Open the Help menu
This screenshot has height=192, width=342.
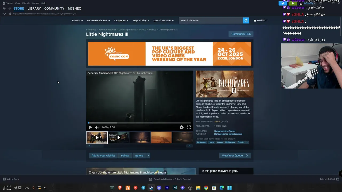click(x=44, y=3)
